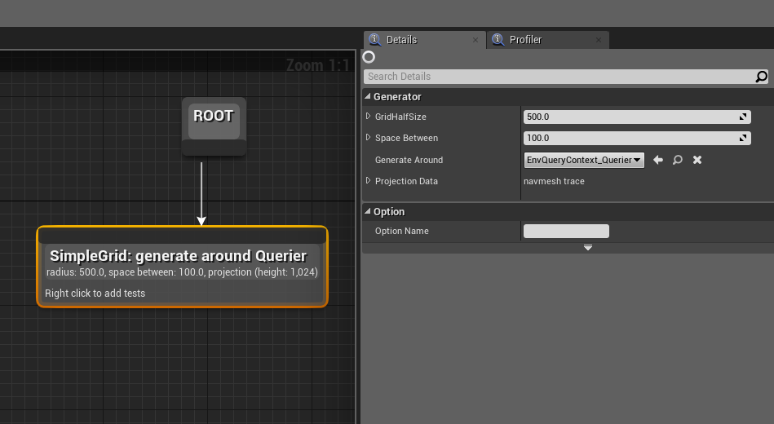Focus the Search Details field

559,77
